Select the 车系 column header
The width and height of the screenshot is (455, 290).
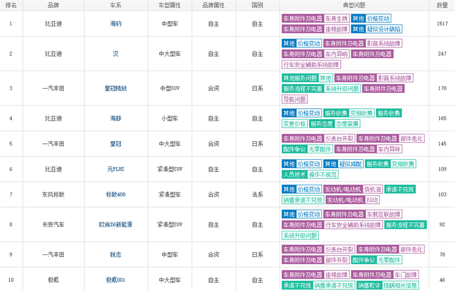[x=116, y=5]
